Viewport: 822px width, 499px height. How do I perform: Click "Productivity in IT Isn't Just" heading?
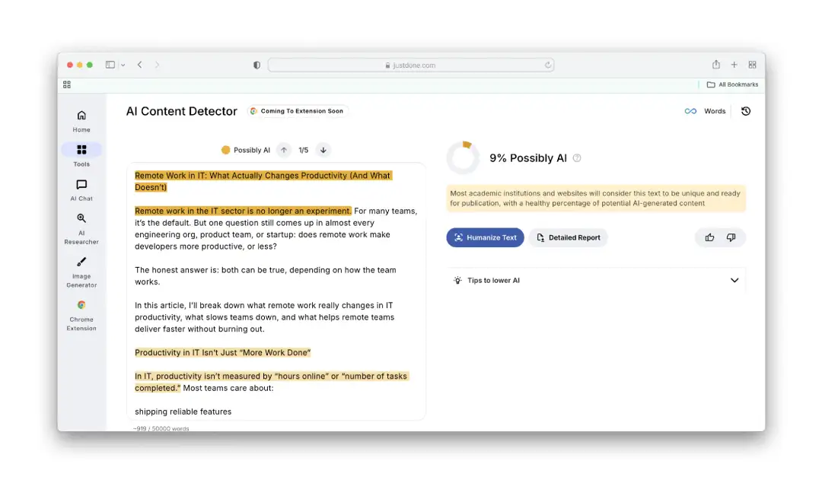point(223,353)
